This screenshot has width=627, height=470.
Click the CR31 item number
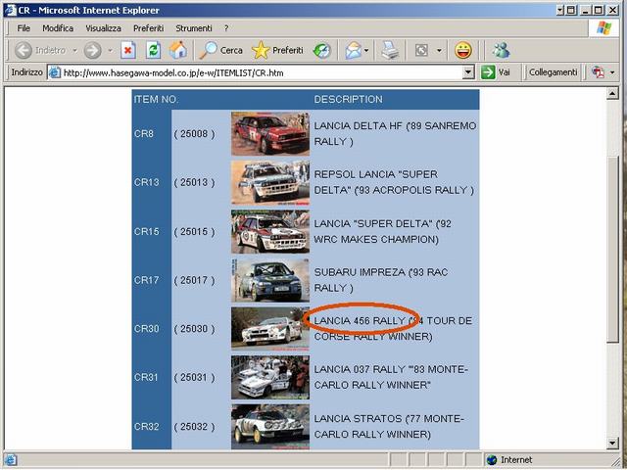click(x=146, y=378)
